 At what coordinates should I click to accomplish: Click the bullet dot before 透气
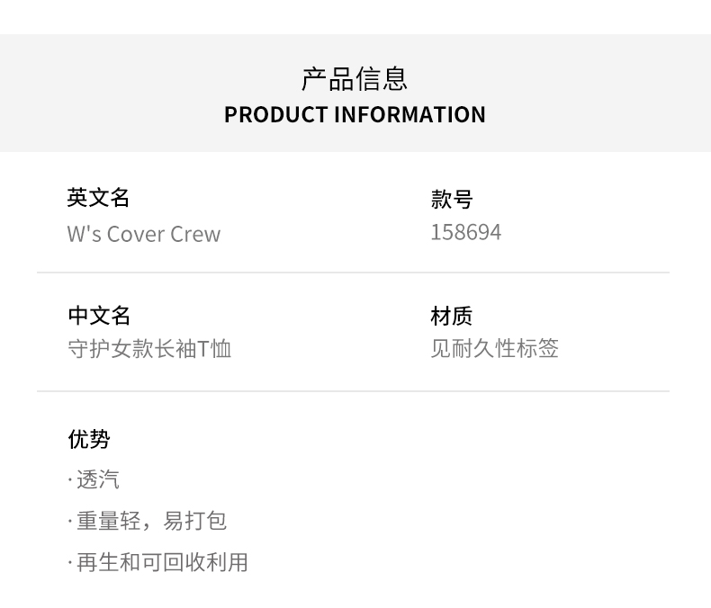(x=70, y=480)
